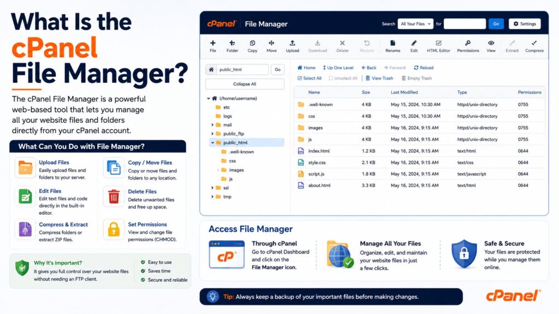Click the index.html file icon
The image size is (559, 314).
click(301, 151)
